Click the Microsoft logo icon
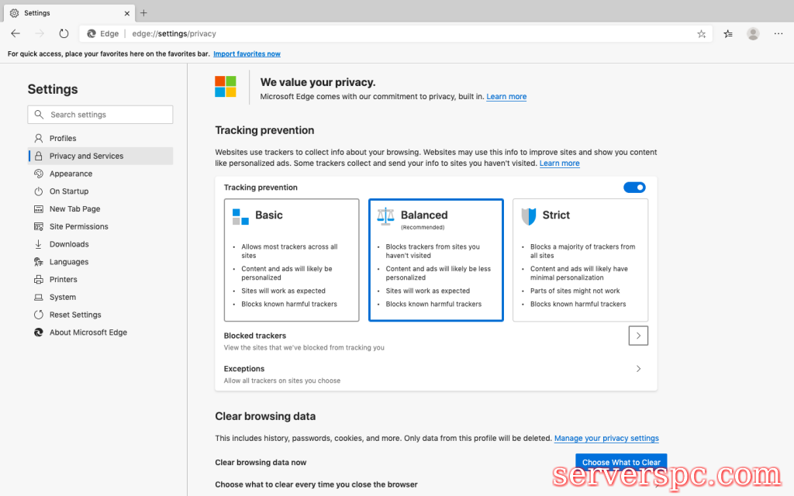Screen dimensions: 794x496 point(226,86)
